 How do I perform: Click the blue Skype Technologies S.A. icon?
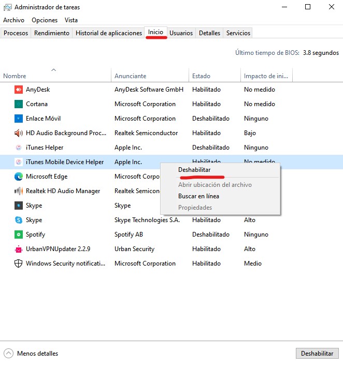point(19,220)
